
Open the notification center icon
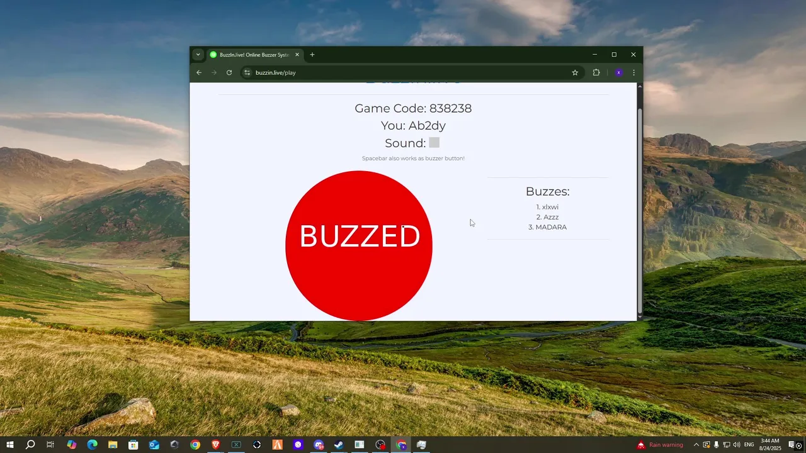pyautogui.click(x=793, y=445)
